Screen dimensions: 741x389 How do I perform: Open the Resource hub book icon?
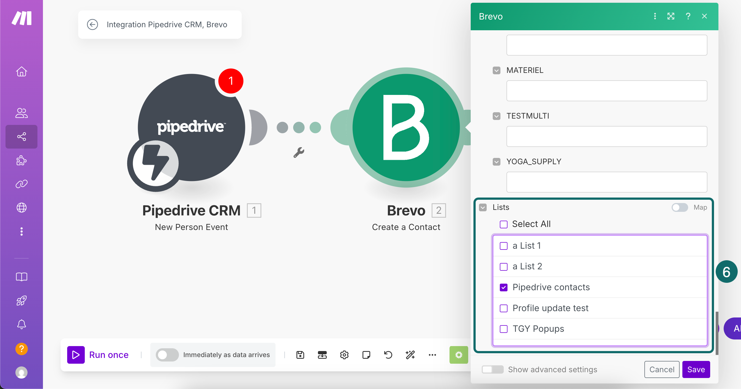pyautogui.click(x=21, y=277)
